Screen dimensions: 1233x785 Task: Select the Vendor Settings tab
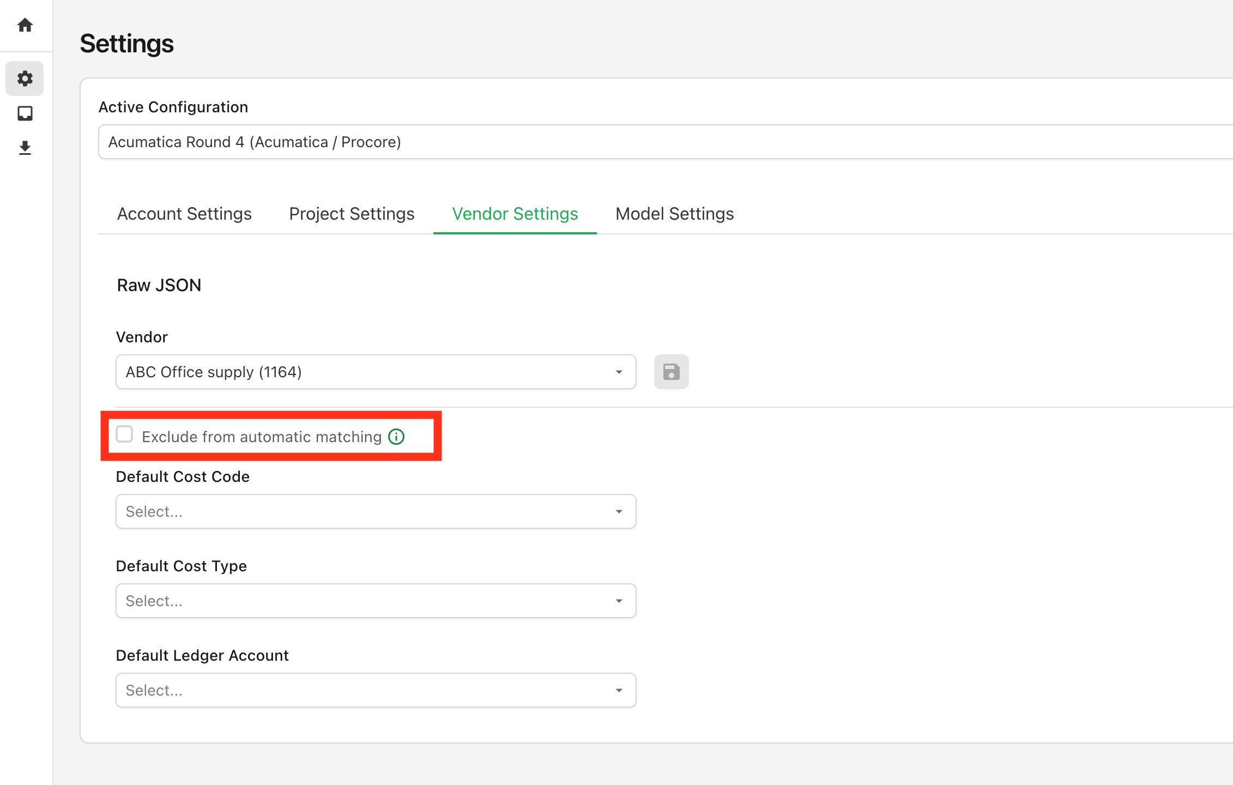coord(515,214)
